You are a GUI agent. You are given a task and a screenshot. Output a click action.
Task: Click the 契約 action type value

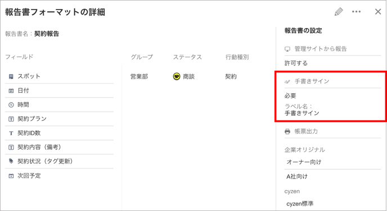point(231,76)
